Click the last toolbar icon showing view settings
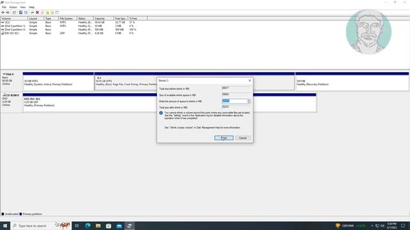The width and height of the screenshot is (410, 230). point(57,13)
